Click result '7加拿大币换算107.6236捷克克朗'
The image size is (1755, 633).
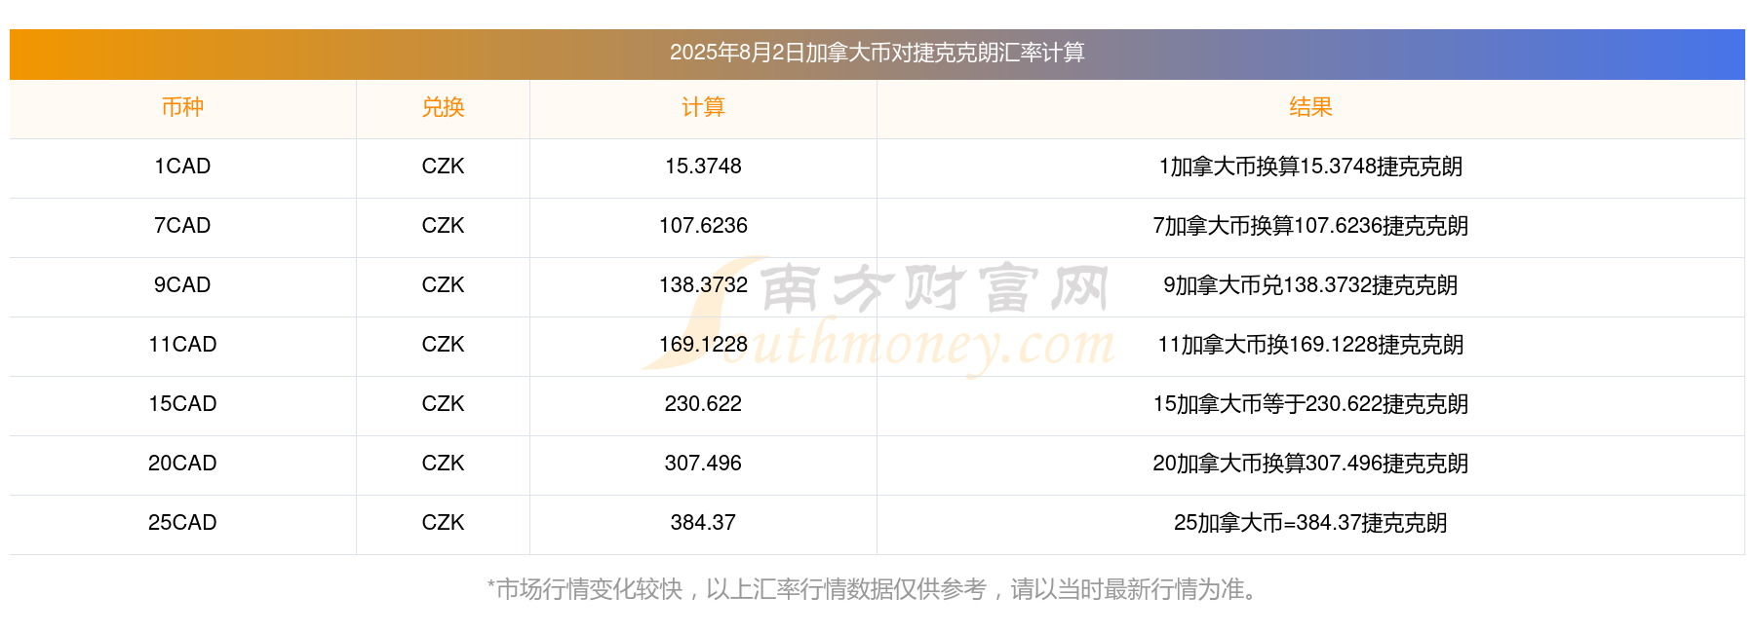(x=1310, y=226)
